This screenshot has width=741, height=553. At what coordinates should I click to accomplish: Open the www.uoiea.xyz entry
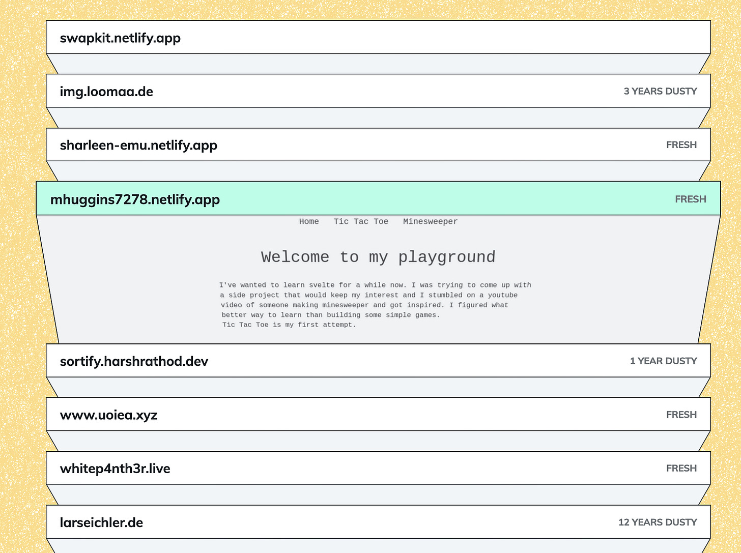click(x=378, y=414)
